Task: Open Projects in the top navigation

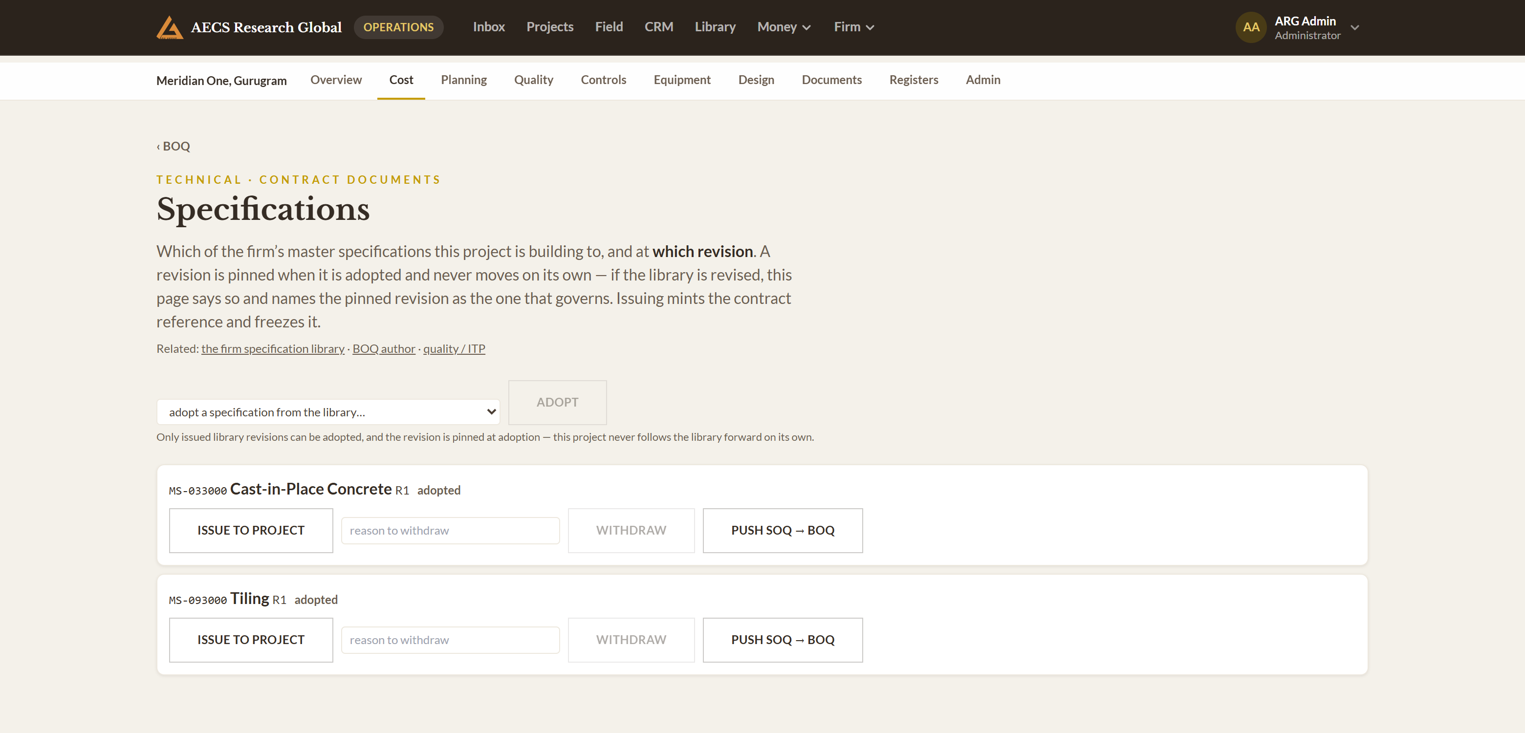Action: point(549,27)
